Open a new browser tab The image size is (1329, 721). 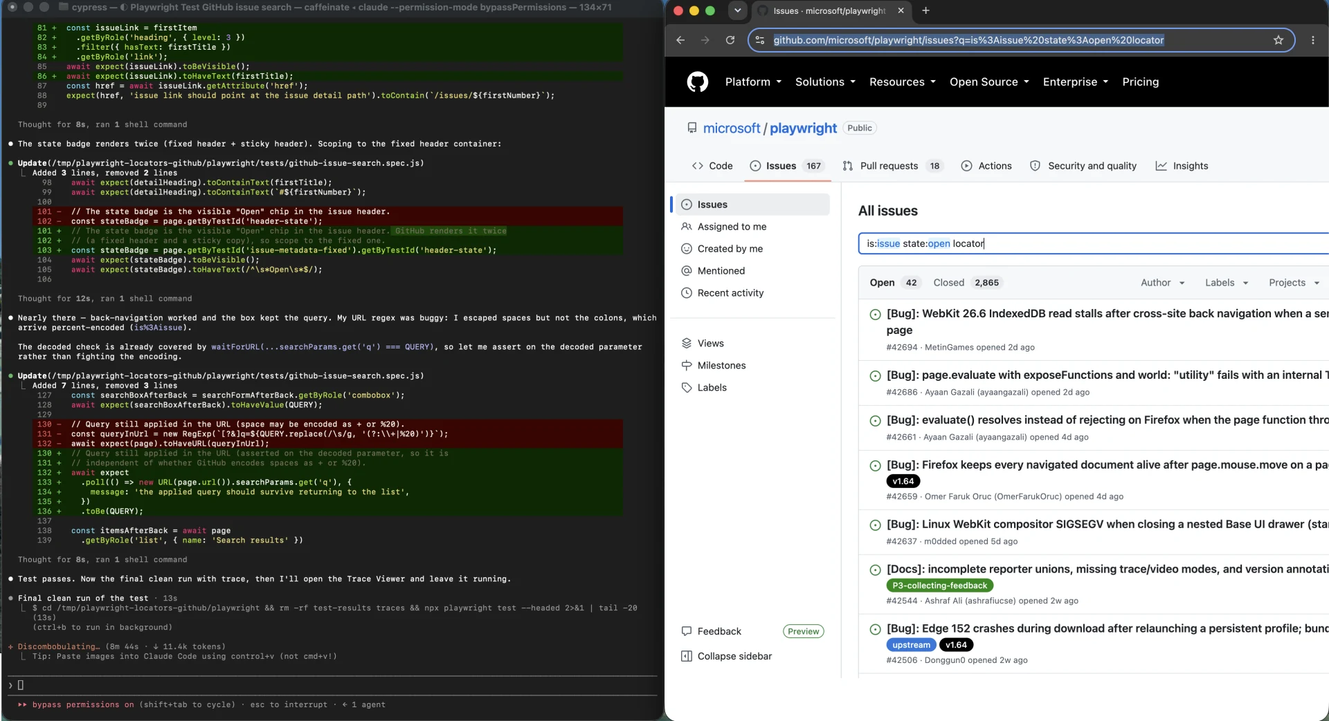tap(925, 10)
